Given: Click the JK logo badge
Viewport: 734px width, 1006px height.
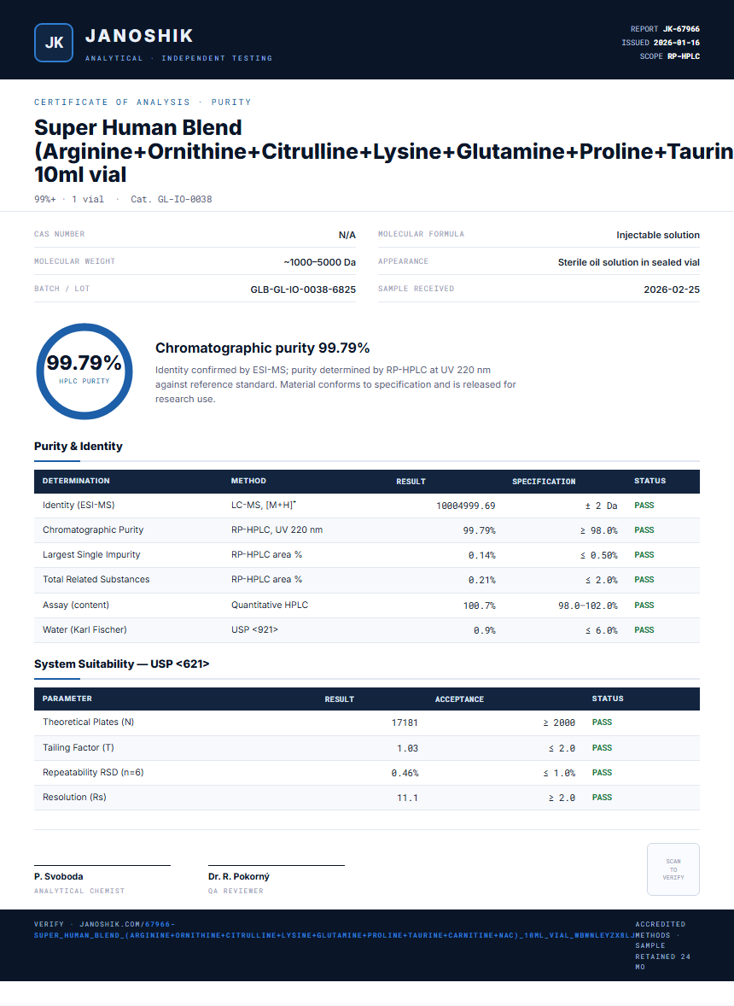Looking at the screenshot, I should (54, 43).
